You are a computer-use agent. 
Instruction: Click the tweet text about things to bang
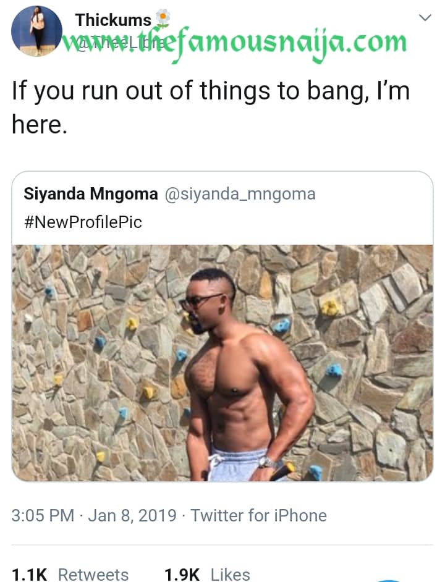(210, 91)
